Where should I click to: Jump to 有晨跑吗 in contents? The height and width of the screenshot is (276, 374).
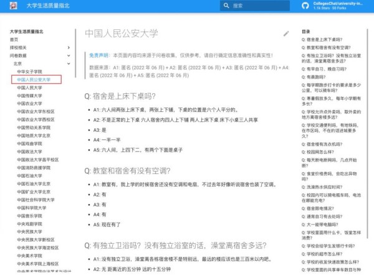click(x=314, y=77)
